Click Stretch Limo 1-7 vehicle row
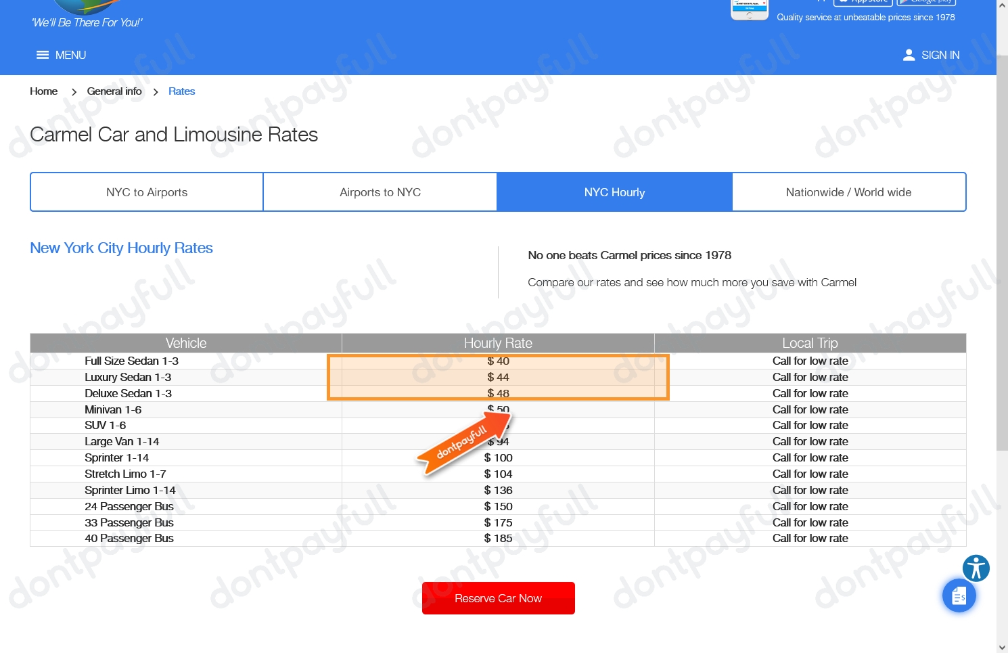Screen dimensions: 1008x653 125,474
